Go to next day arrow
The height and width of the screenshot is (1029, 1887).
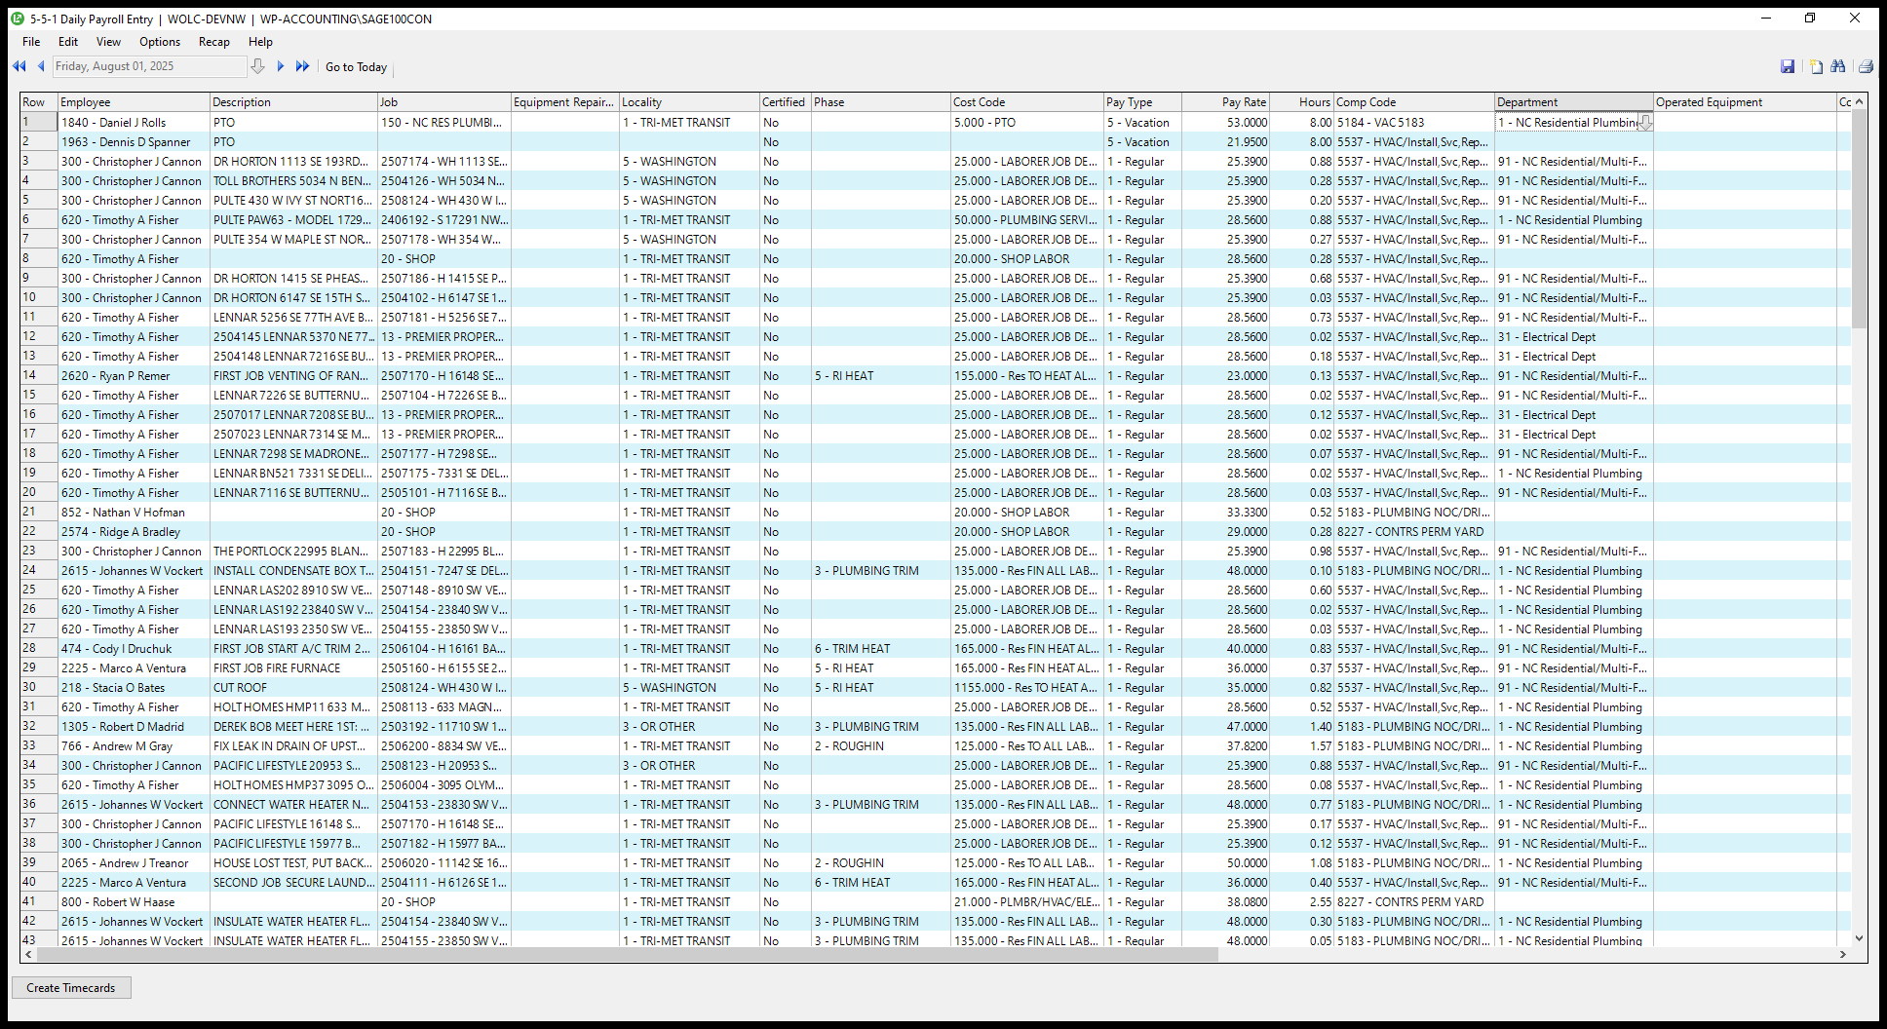tap(281, 66)
